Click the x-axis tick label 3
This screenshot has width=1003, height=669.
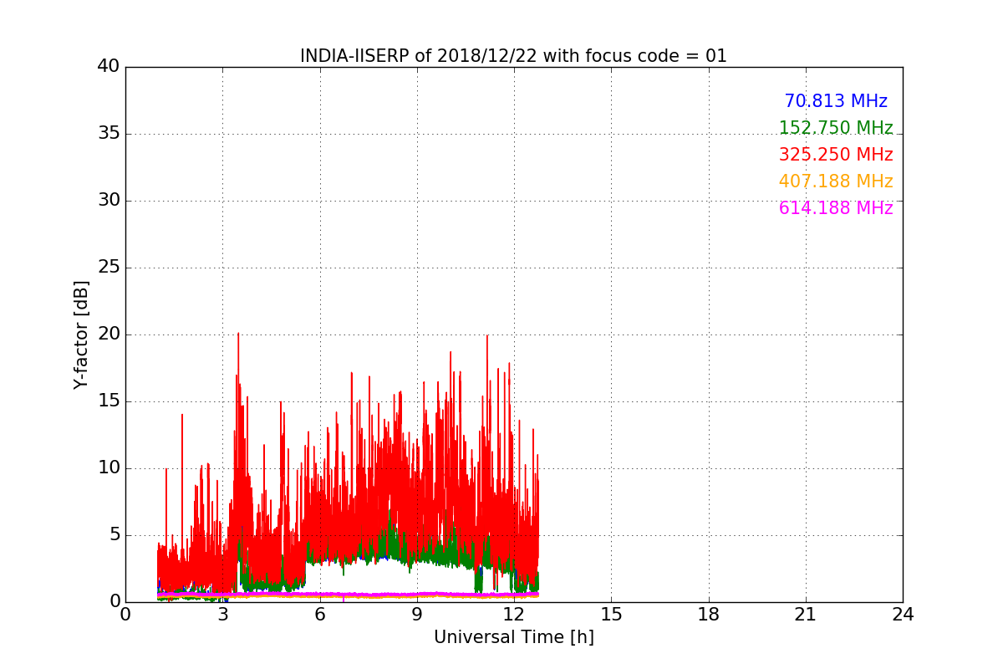tap(222, 615)
